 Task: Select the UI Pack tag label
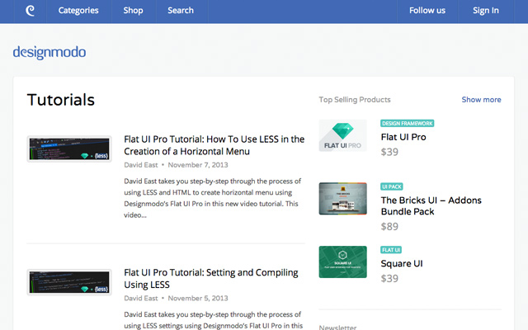pos(392,186)
